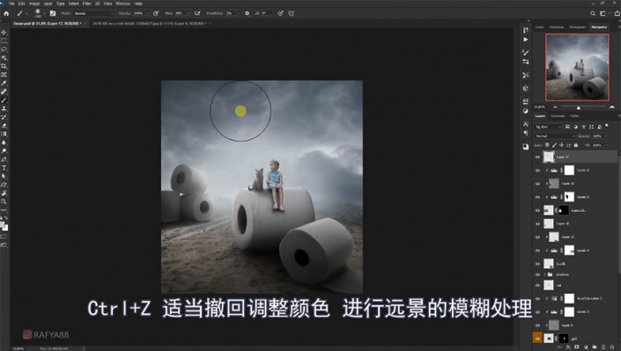The image size is (621, 351).
Task: Select the Eraser tool
Action: click(4, 126)
